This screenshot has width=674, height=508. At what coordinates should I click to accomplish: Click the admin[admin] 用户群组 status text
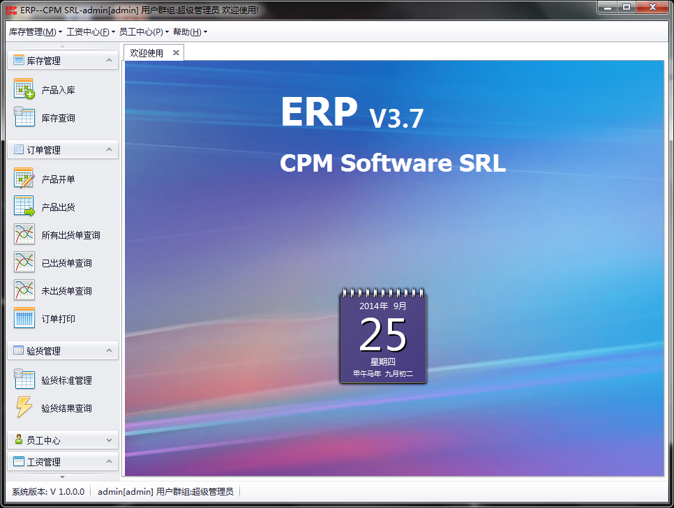pyautogui.click(x=165, y=492)
